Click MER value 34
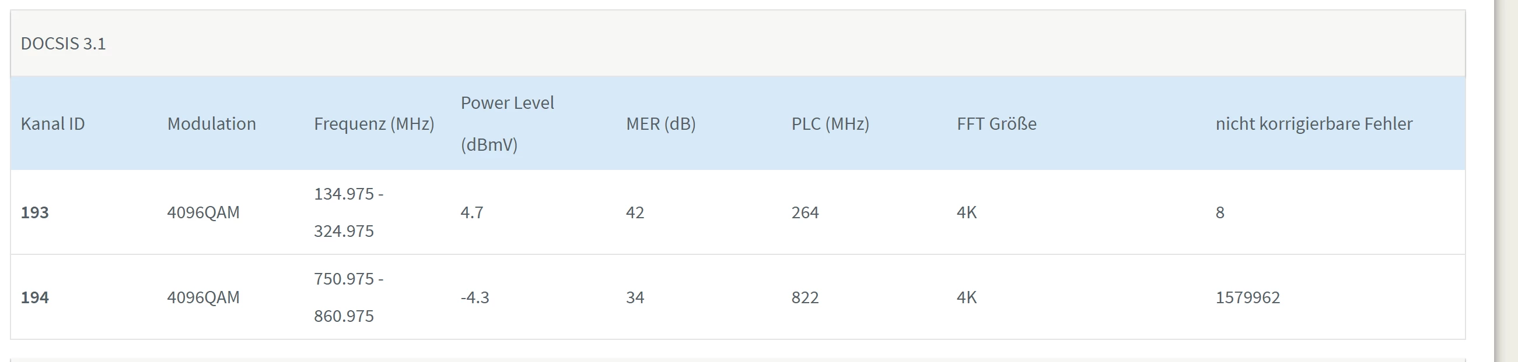The height and width of the screenshot is (362, 1518). click(635, 297)
